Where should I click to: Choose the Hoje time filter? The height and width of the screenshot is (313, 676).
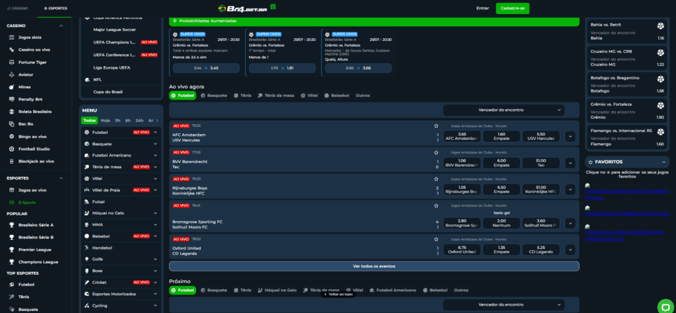[x=105, y=121]
